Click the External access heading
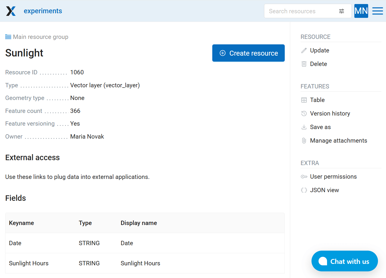The width and height of the screenshot is (386, 278). (x=33, y=158)
